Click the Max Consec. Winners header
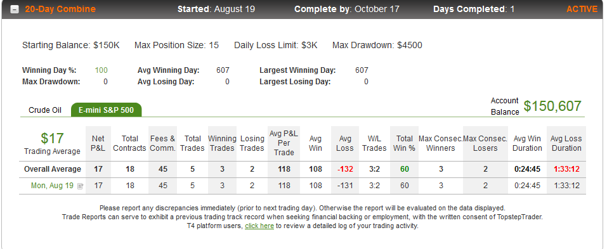Image resolution: width=607 pixels, height=249 pixels. pyautogui.click(x=441, y=143)
